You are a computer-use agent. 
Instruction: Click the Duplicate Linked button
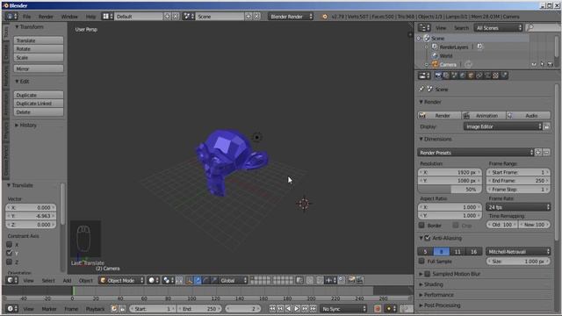point(39,104)
